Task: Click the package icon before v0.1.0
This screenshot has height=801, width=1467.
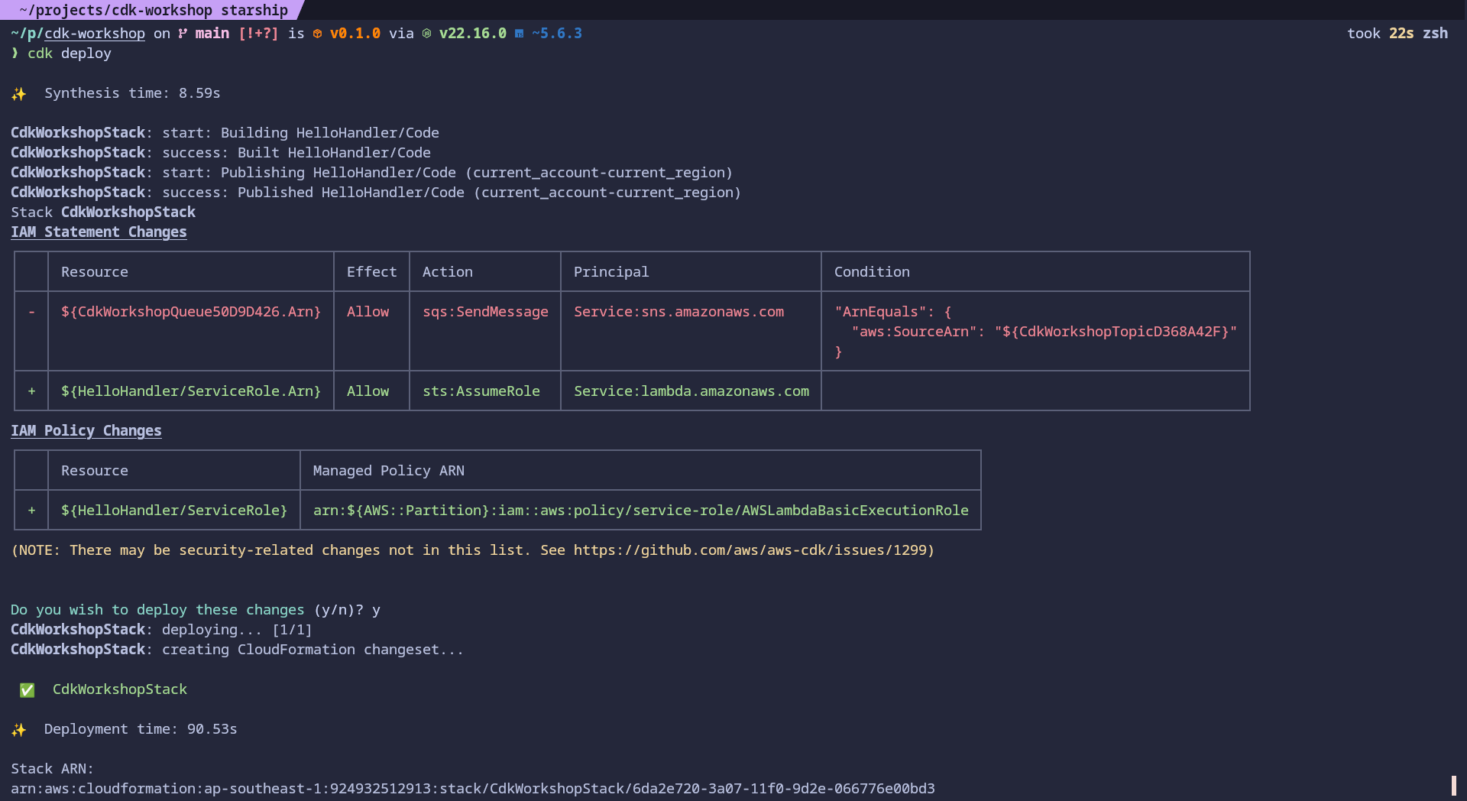Action: [x=317, y=34]
